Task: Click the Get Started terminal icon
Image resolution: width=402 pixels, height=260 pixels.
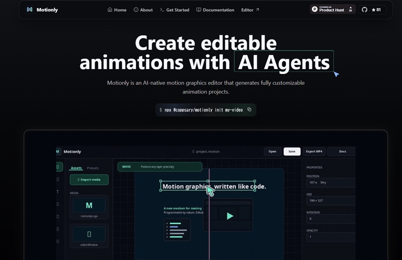Action: click(x=162, y=10)
